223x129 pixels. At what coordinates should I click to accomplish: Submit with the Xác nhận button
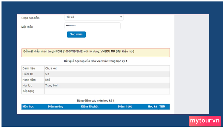click(x=76, y=34)
